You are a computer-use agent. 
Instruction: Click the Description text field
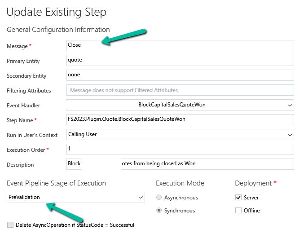point(180,163)
